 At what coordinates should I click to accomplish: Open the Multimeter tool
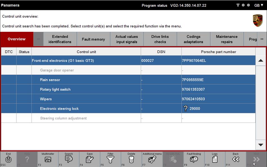point(48,159)
